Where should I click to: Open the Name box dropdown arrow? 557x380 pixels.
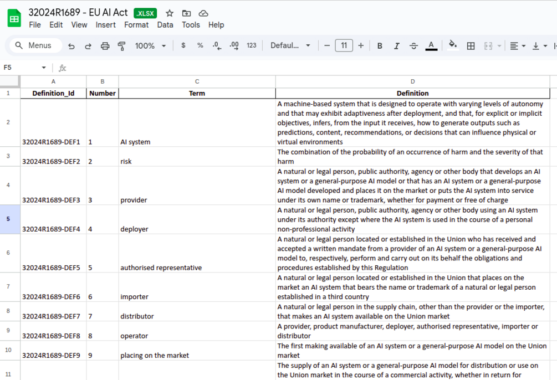(x=44, y=68)
